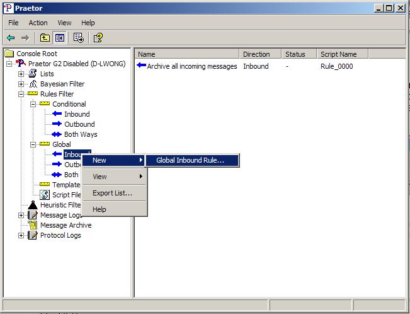Screen dimensions: 410x314
Task: Sort by the Script Name column header
Action: [x=343, y=54]
